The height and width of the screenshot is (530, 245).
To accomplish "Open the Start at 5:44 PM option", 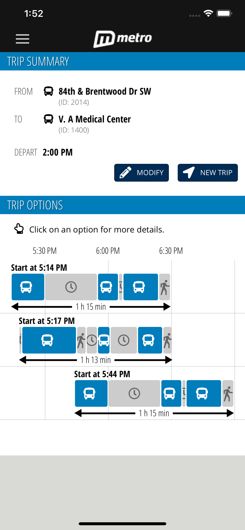I will click(102, 374).
